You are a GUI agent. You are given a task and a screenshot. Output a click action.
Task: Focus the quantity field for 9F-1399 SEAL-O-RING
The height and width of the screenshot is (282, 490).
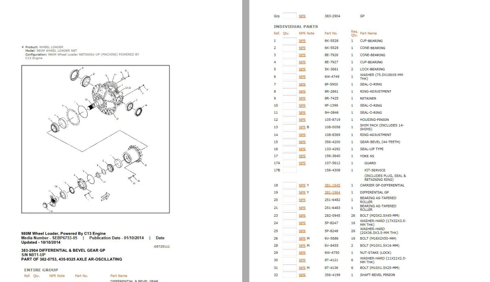tap(290, 106)
